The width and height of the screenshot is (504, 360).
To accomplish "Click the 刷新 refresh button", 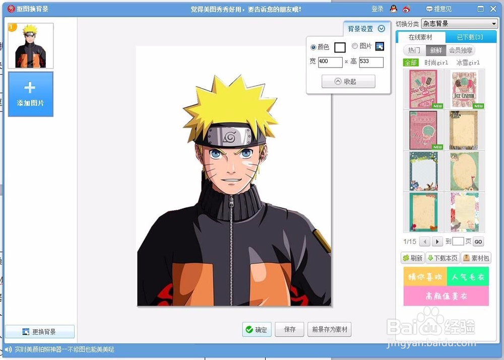I will tap(413, 258).
